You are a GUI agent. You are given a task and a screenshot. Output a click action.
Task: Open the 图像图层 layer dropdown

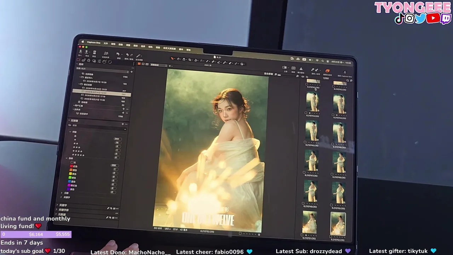point(158,65)
